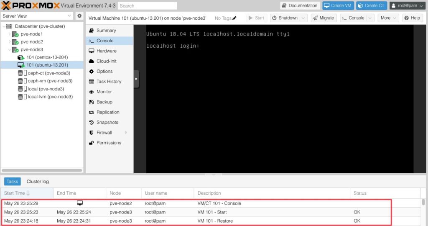
Task: Open the Hardware menu item
Action: coord(110,51)
